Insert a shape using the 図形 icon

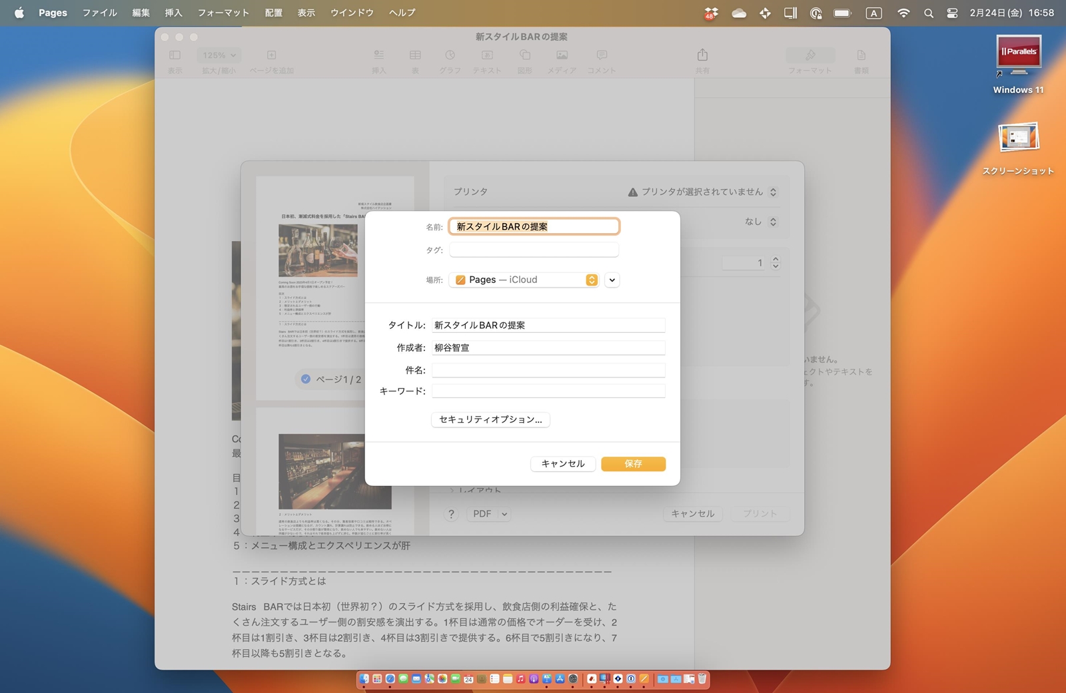[x=524, y=60]
